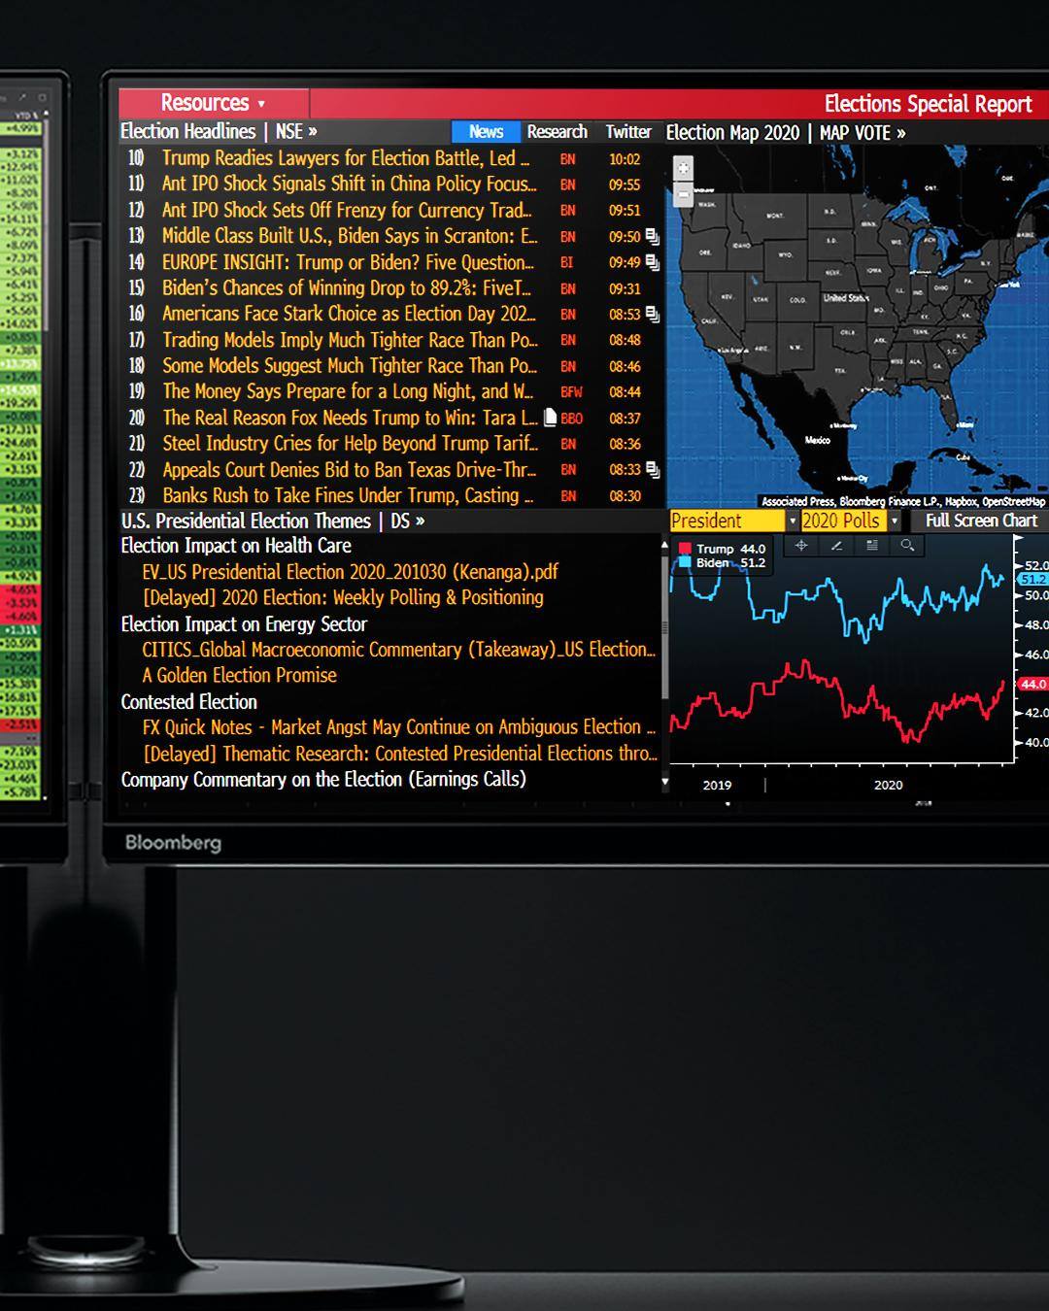Select the Contested Election theme
Screen dimensions: 1049x1311
pos(189,702)
